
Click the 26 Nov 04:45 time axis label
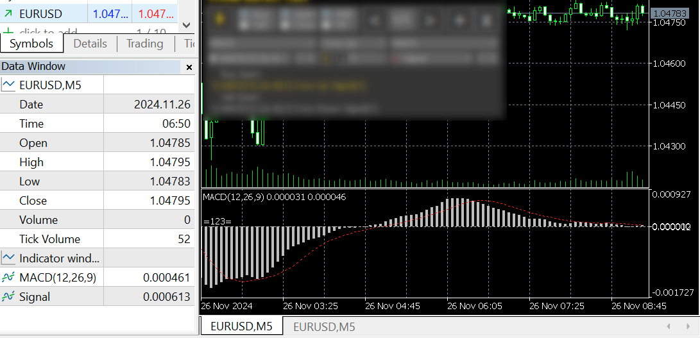coord(393,306)
